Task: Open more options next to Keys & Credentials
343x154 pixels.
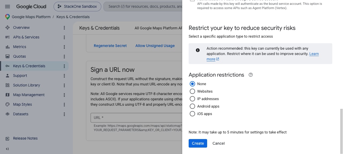Action: tap(64, 66)
